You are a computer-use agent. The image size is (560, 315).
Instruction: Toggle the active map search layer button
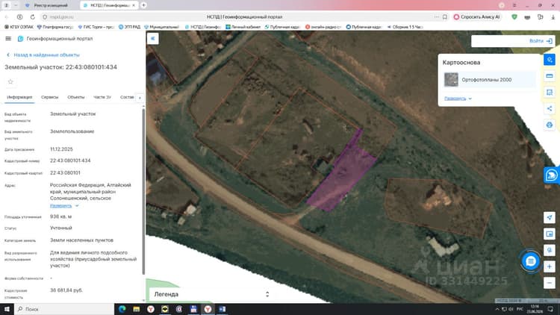pos(550,60)
